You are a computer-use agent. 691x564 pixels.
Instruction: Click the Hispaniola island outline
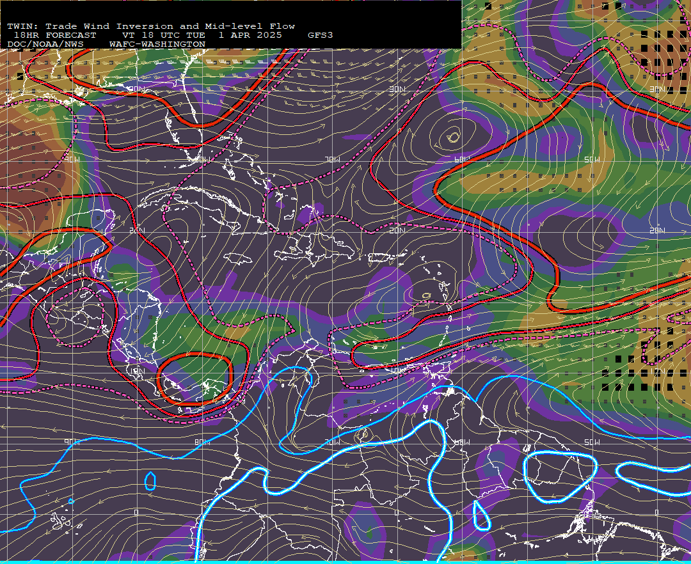[314, 250]
